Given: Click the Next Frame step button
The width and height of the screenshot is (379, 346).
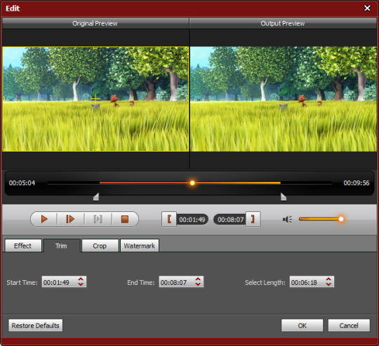Looking at the screenshot, I should click(70, 219).
